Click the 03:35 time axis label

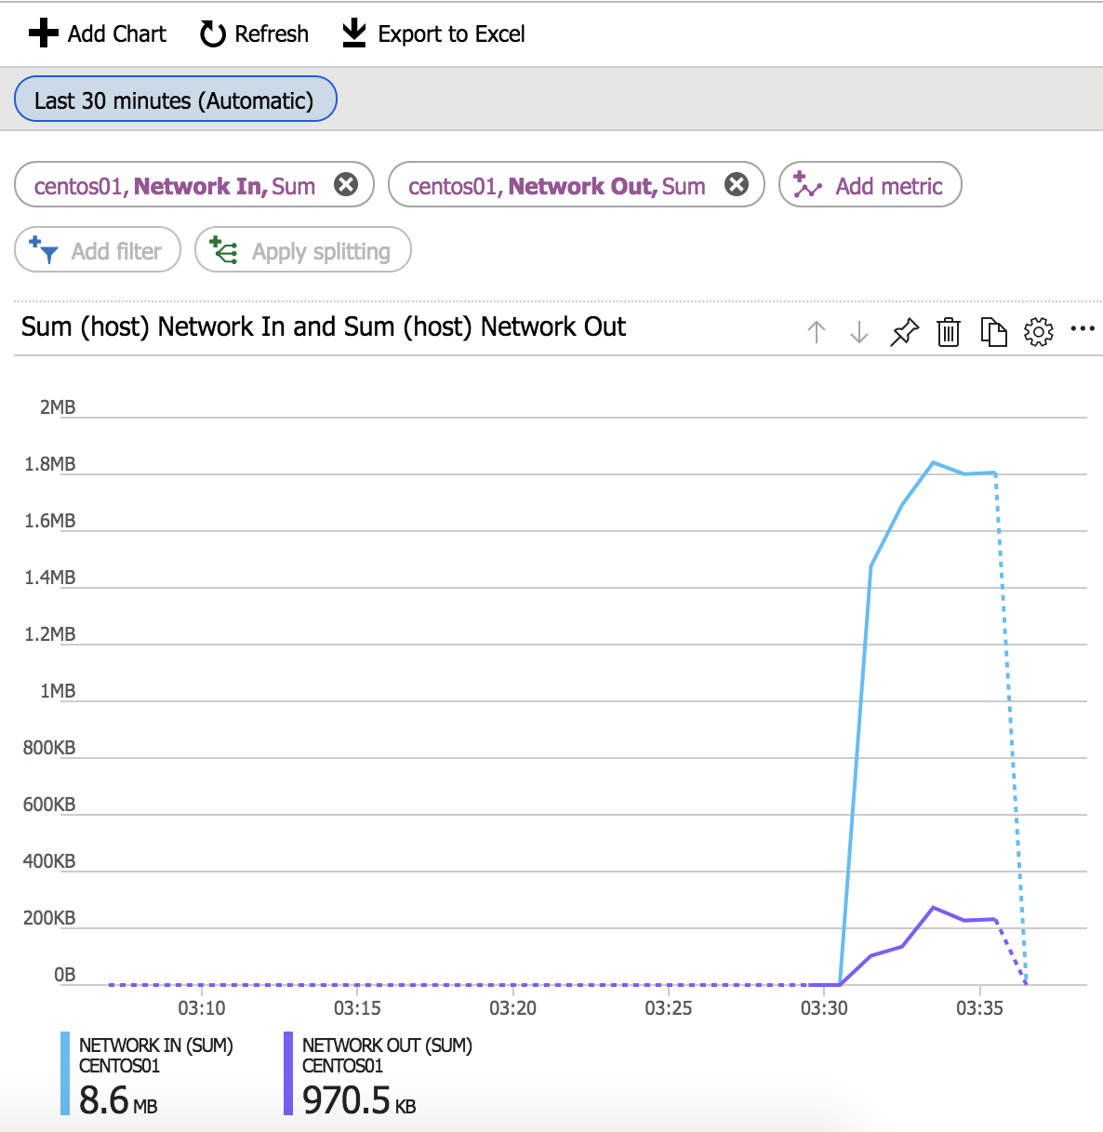pos(979,1008)
